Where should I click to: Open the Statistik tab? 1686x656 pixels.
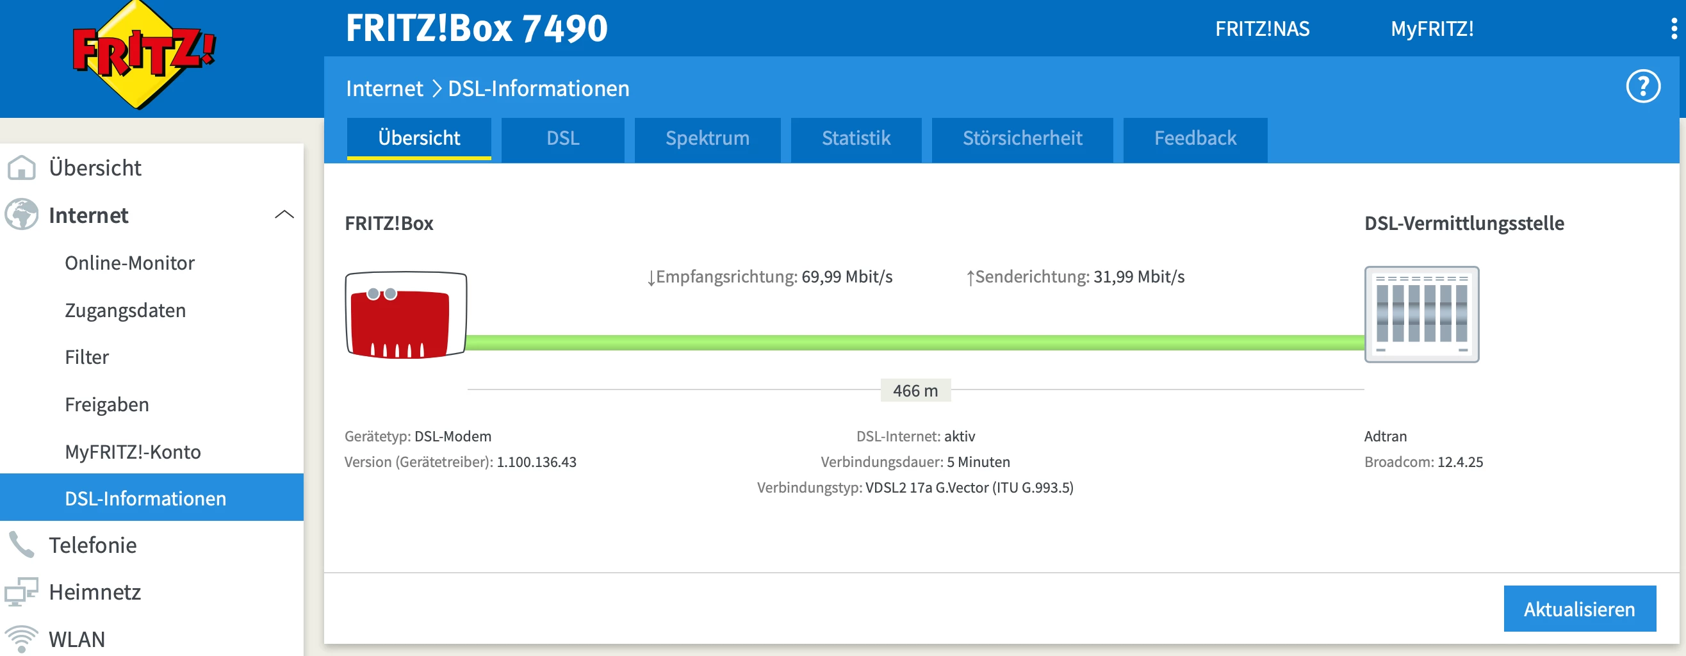[856, 139]
